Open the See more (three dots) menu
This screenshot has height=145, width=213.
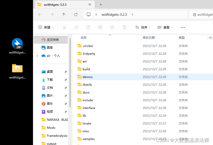183,27
